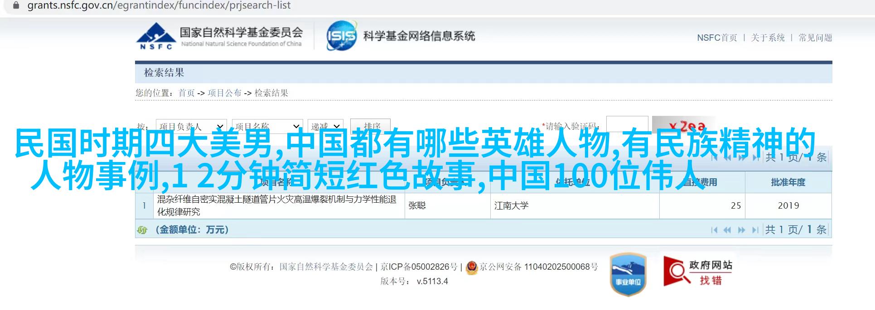Click the 首页 breadcrumb link
The image size is (875, 310).
coord(186,93)
